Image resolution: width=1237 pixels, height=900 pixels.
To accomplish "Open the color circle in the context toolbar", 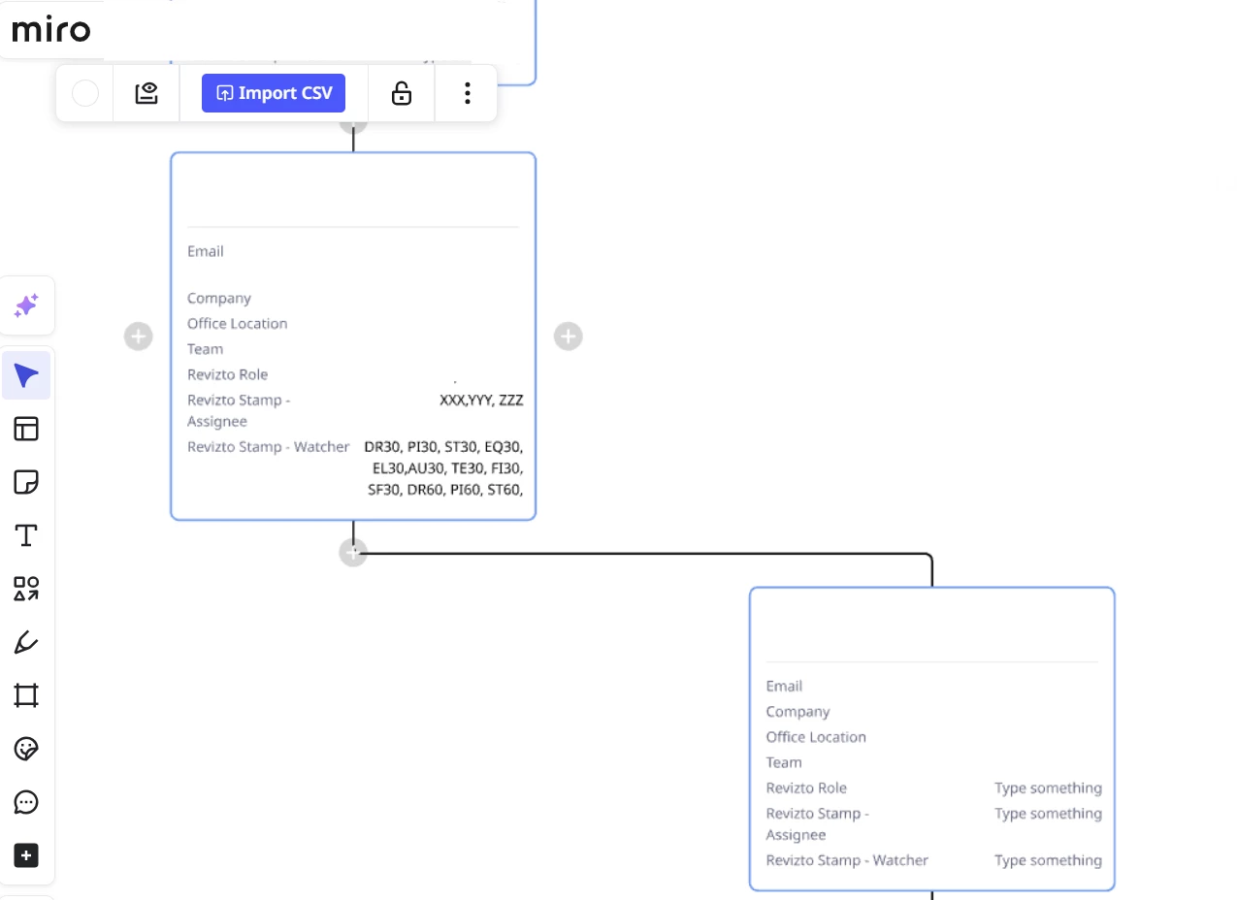I will tap(85, 93).
